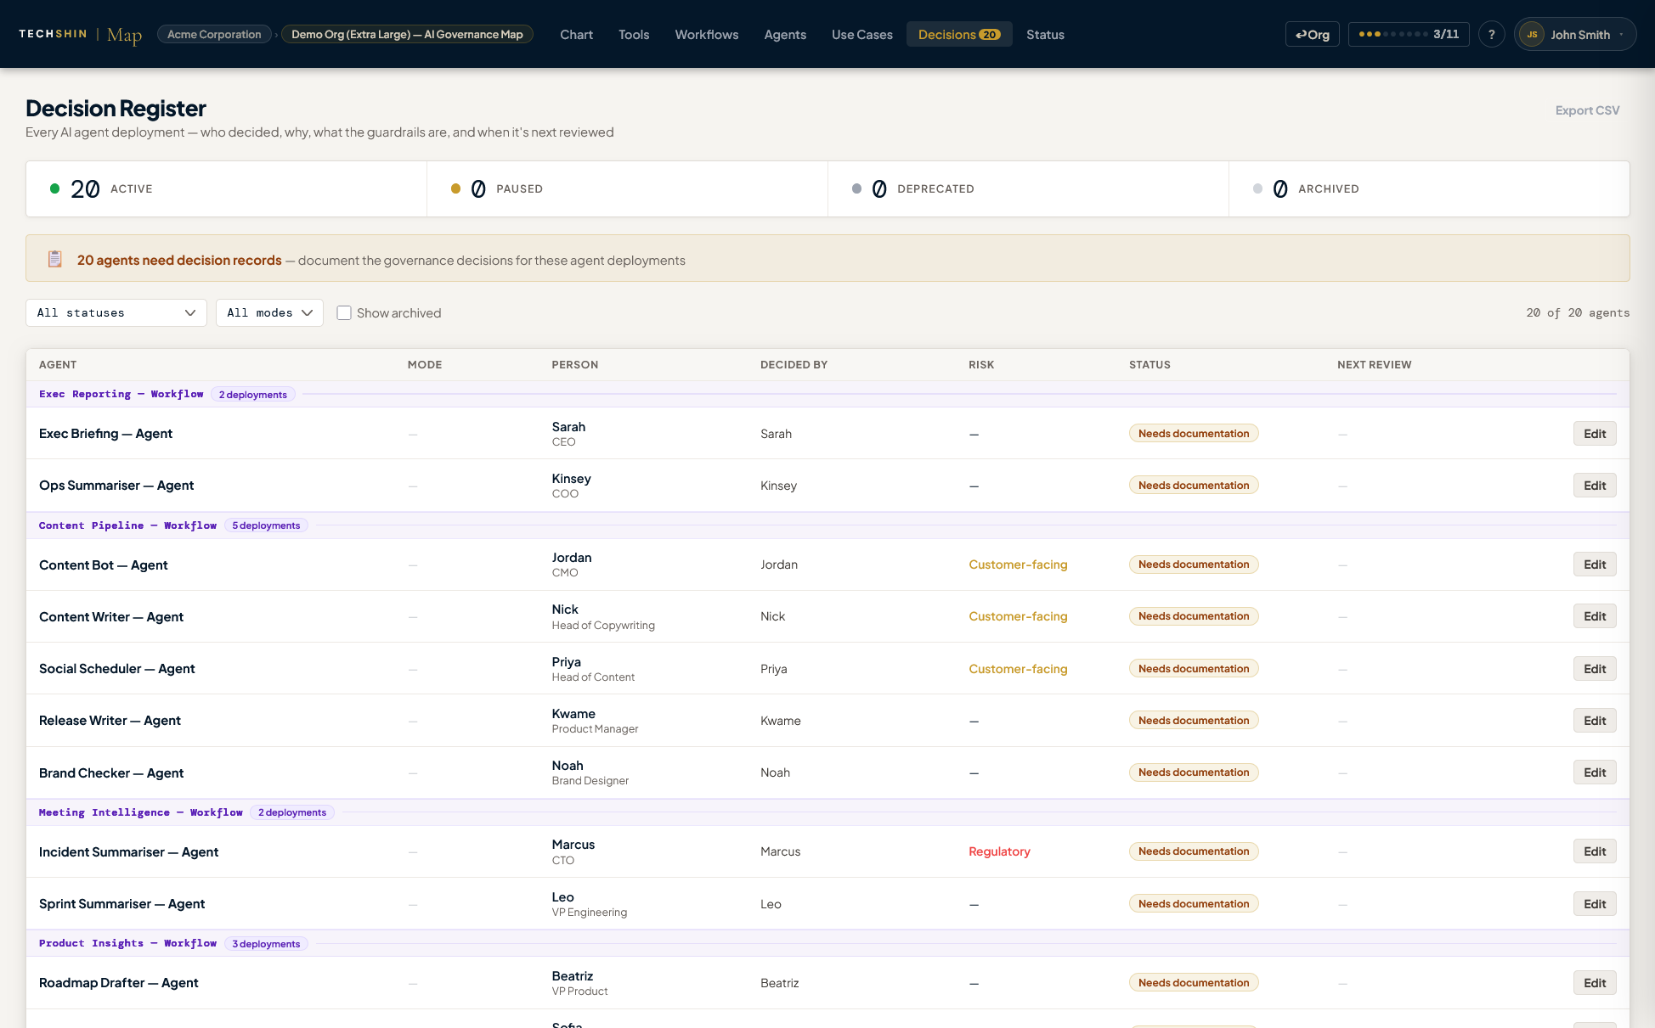Open the Demo Org AI Governance Map selector
This screenshot has height=1028, width=1655.
click(x=407, y=34)
